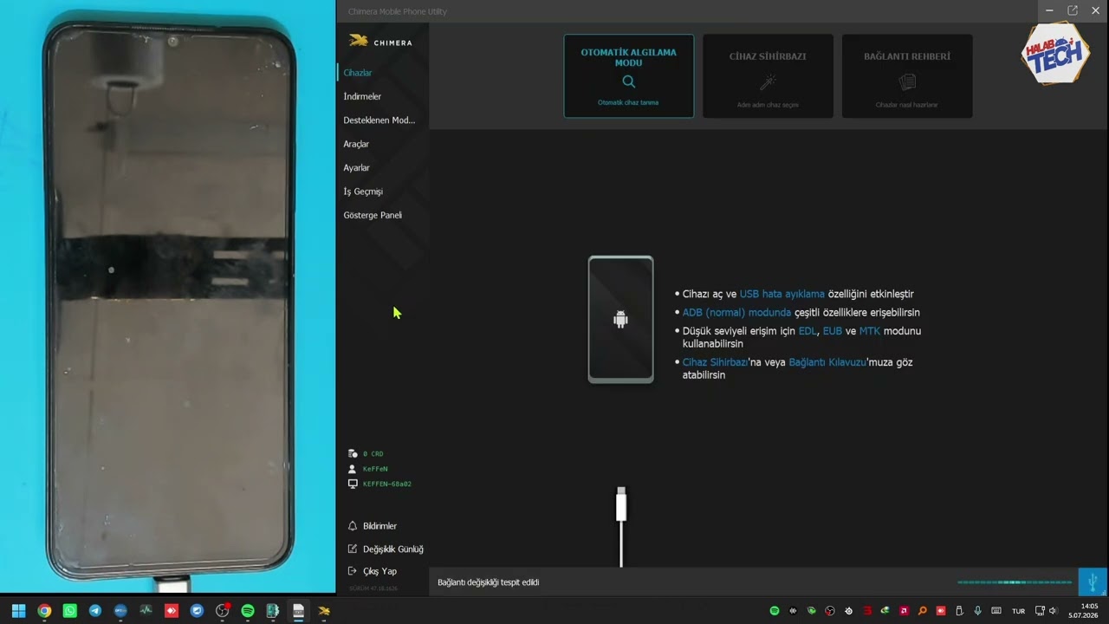Click the progress indicator in the status bar
This screenshot has width=1109, height=624.
tap(1015, 582)
